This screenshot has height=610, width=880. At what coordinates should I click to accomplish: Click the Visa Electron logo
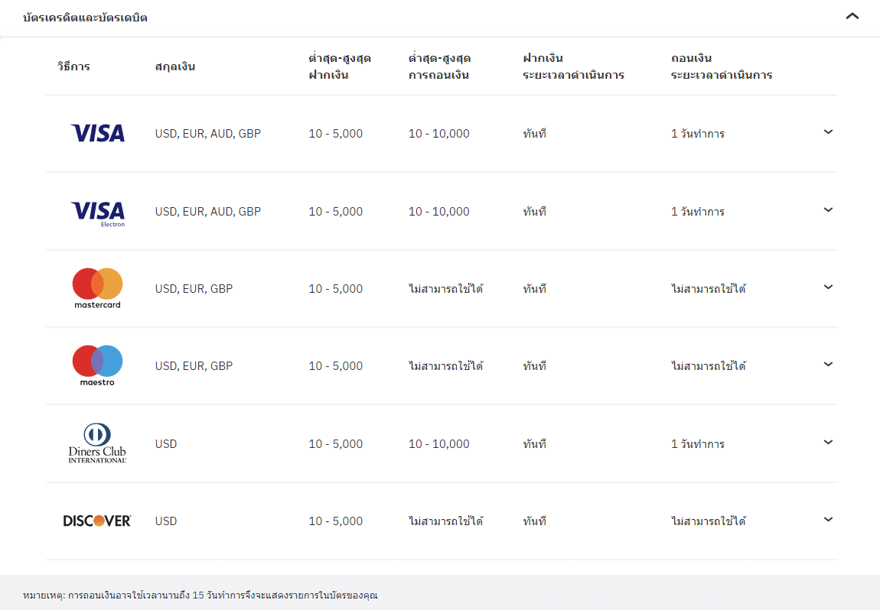tap(97, 213)
